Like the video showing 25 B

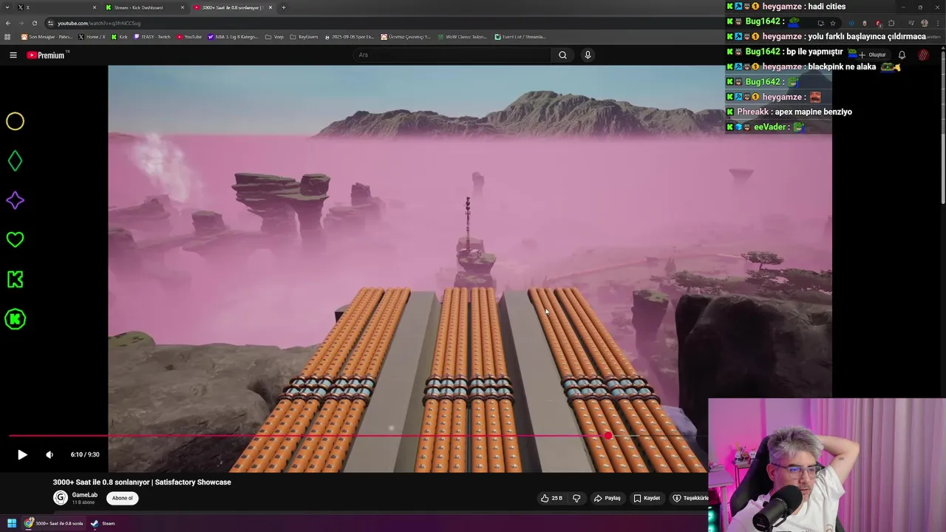click(x=552, y=498)
